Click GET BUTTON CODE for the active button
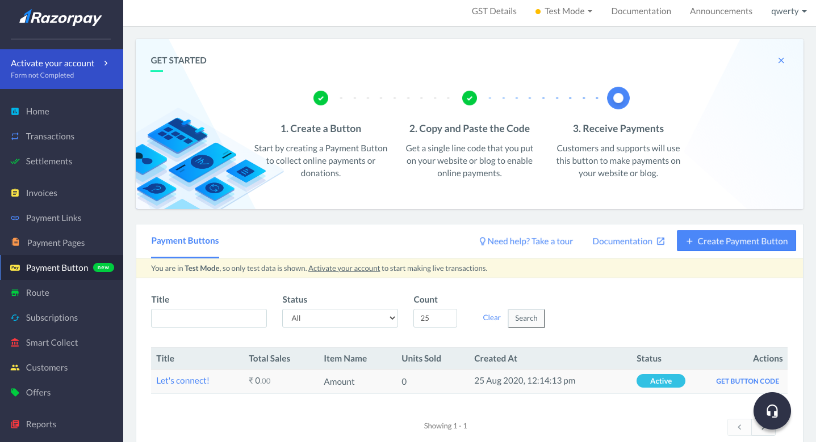 (747, 381)
